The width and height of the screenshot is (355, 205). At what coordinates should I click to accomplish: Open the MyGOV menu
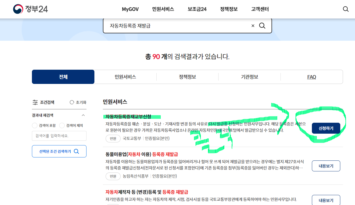point(130,9)
